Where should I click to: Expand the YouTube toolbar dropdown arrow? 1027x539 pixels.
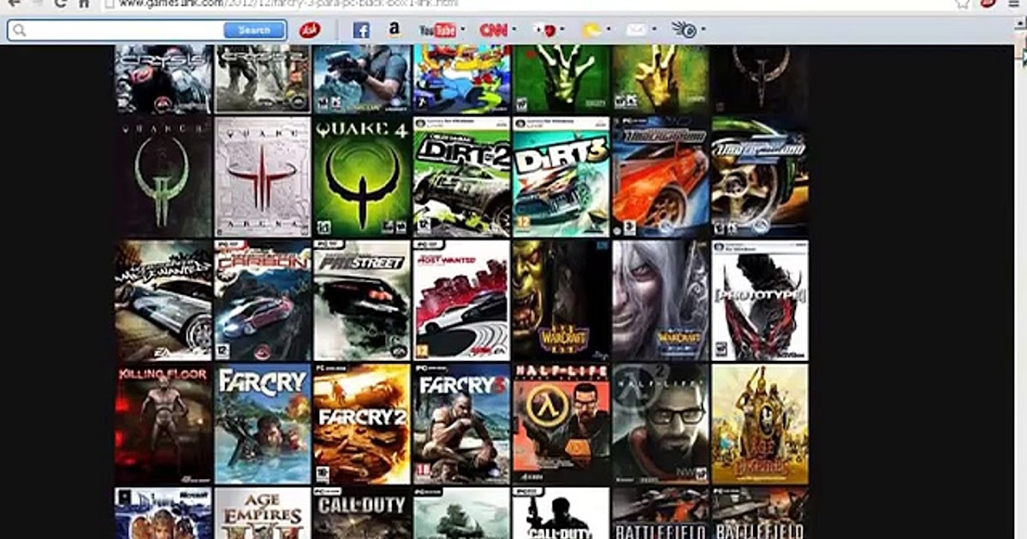(463, 30)
